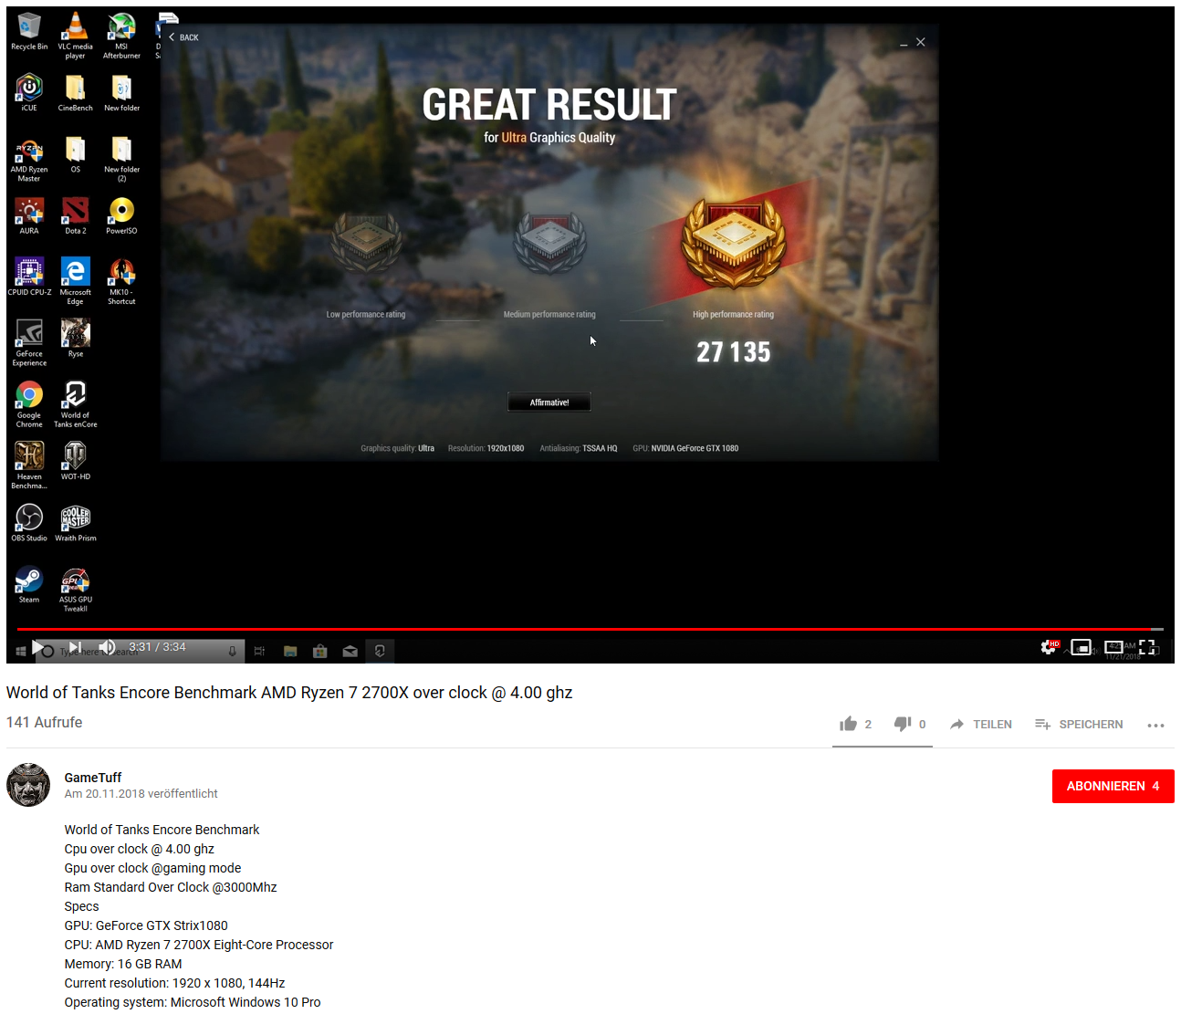
Task: Subscribe with the ABONNIEREN button
Action: coord(1113,786)
